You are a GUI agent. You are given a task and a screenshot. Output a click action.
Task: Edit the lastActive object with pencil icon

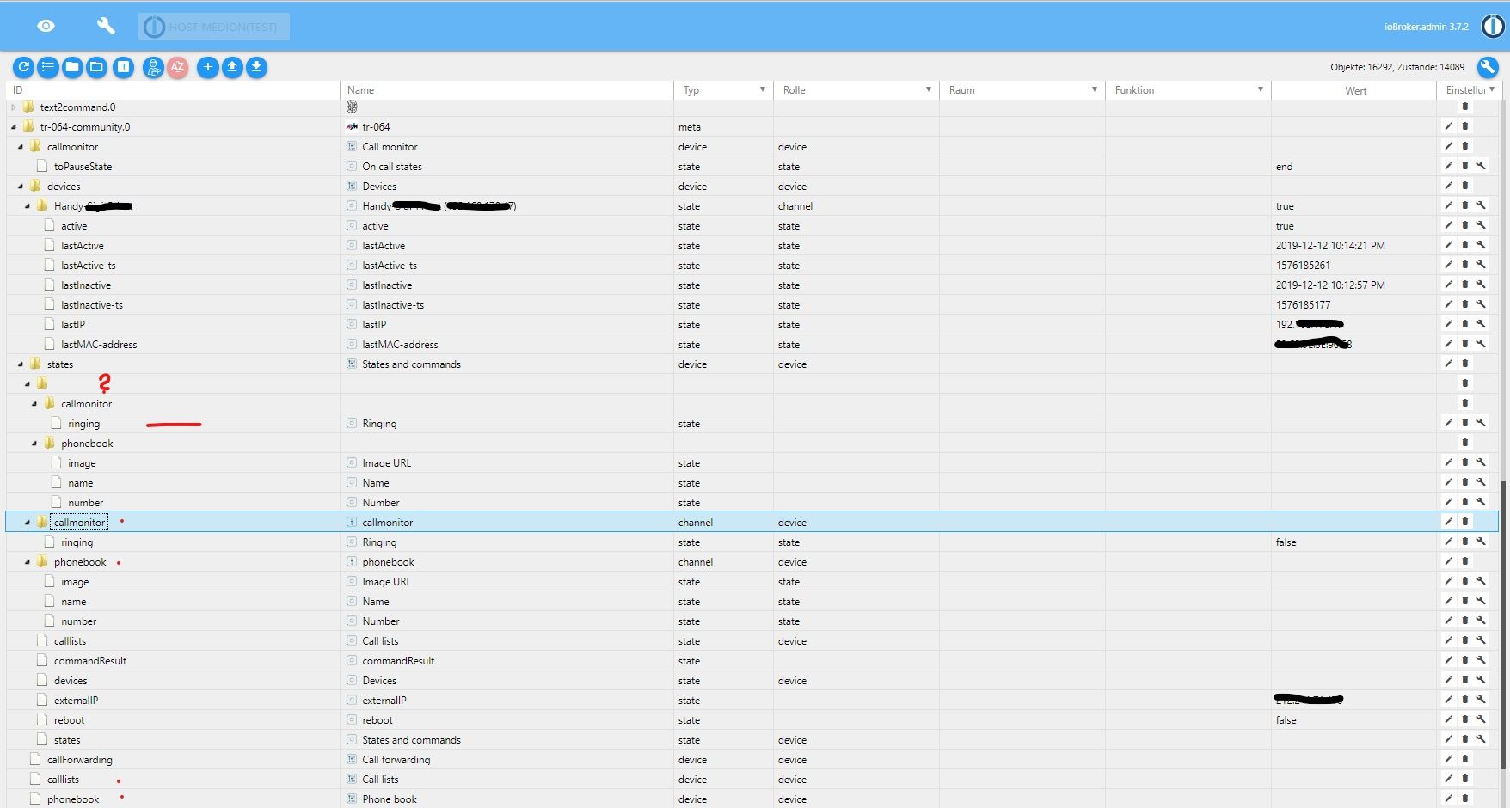point(1449,245)
